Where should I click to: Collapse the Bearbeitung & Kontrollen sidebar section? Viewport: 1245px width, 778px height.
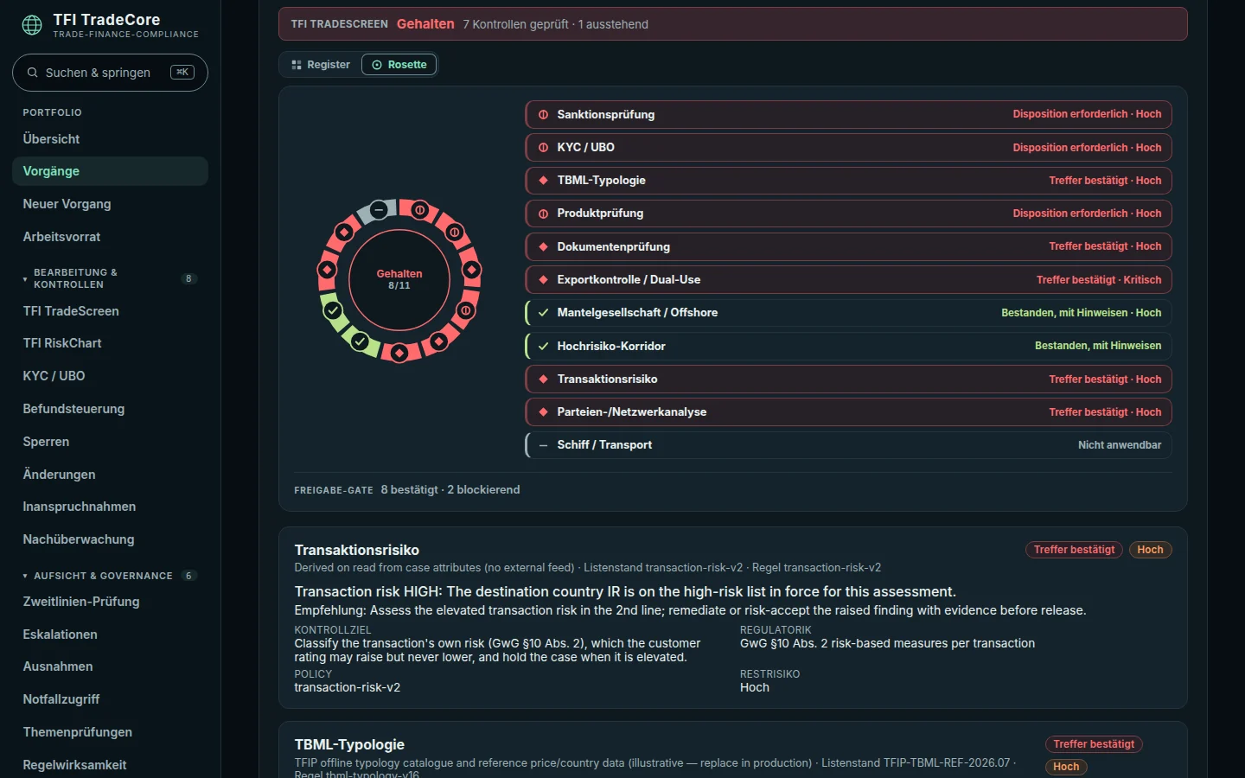click(x=110, y=278)
